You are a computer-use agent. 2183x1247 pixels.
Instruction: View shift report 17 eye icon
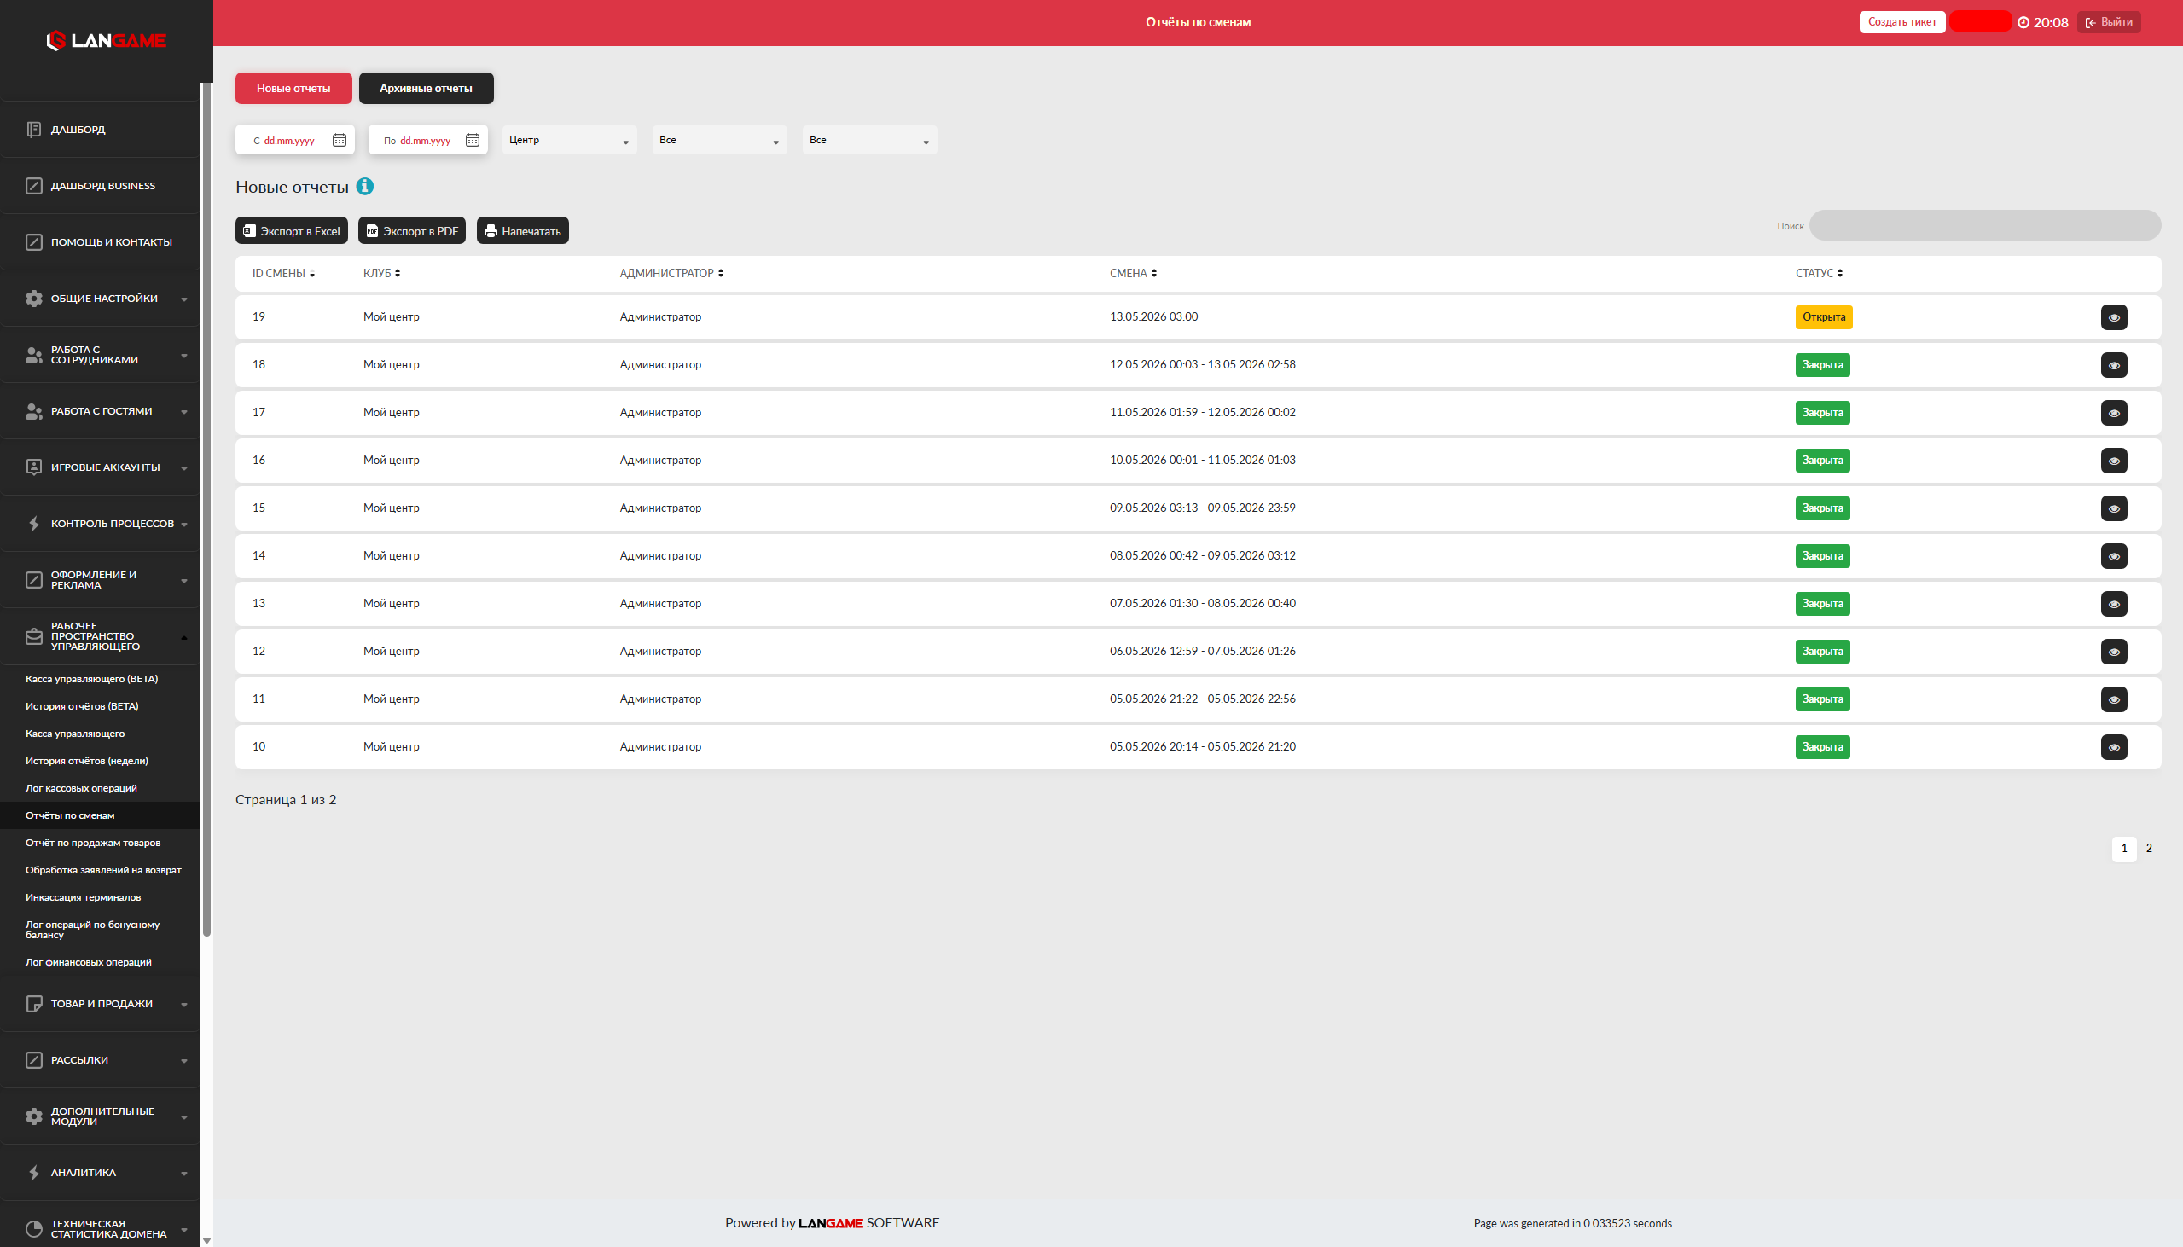coord(2114,413)
